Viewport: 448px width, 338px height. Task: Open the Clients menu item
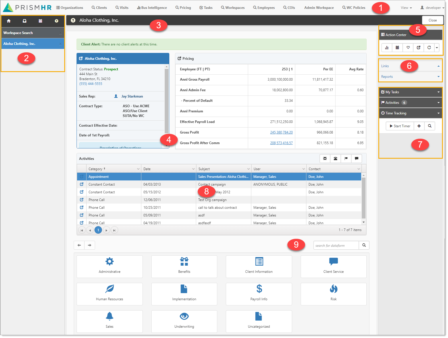click(x=99, y=8)
